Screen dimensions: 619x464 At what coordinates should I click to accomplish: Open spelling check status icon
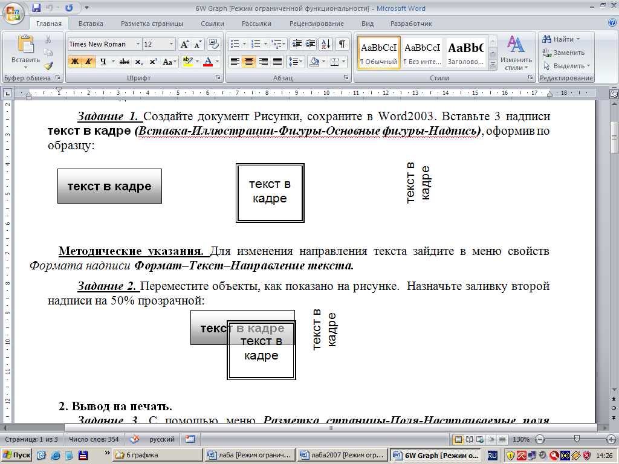pyautogui.click(x=134, y=439)
